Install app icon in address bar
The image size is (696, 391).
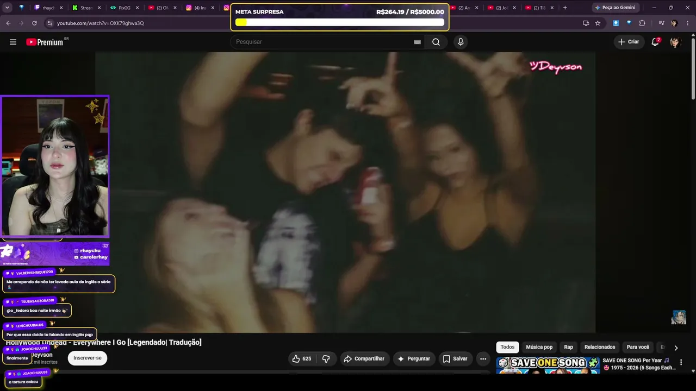click(x=586, y=23)
